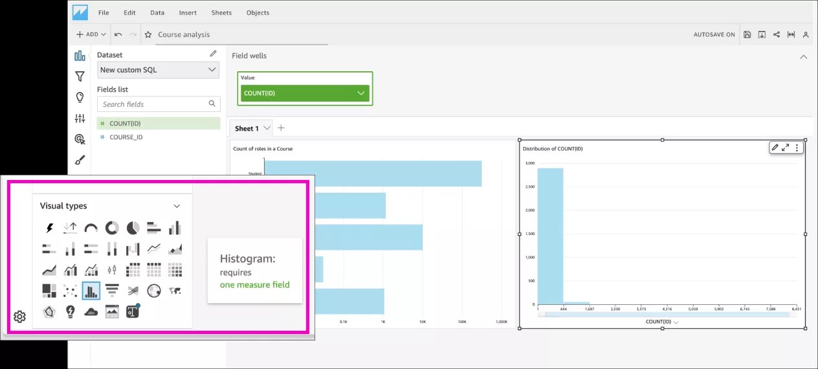Add a new sheet with plus button

[x=281, y=128]
